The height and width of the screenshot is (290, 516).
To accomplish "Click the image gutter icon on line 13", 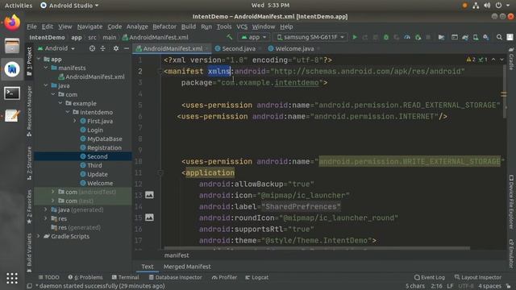I will coord(149,195).
